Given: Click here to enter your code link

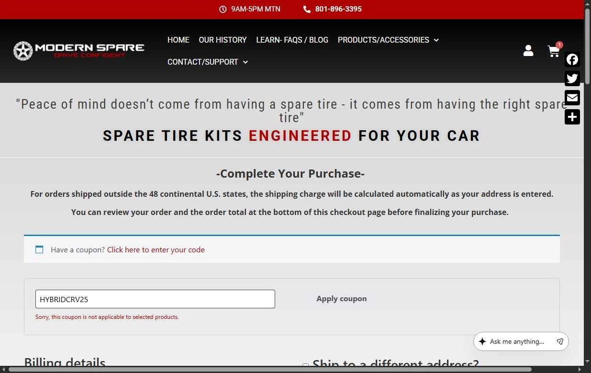Looking at the screenshot, I should (156, 249).
